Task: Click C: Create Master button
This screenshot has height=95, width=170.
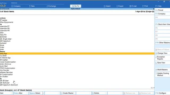Action: pos(68,93)
